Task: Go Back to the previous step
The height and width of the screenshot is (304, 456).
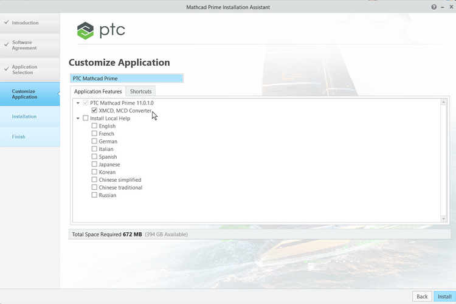Action: point(421,296)
